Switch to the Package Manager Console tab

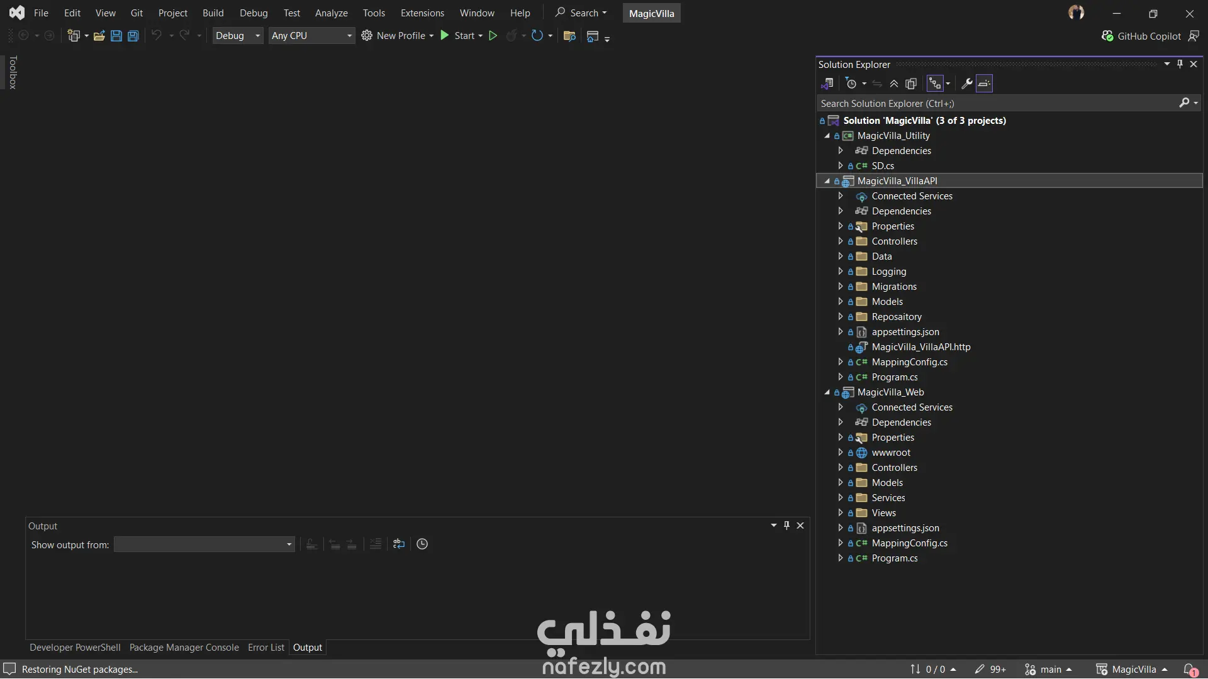coord(184,648)
